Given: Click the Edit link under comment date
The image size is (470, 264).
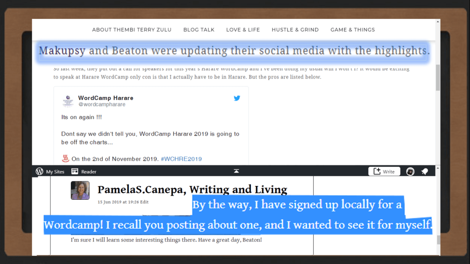Looking at the screenshot, I should (x=144, y=202).
